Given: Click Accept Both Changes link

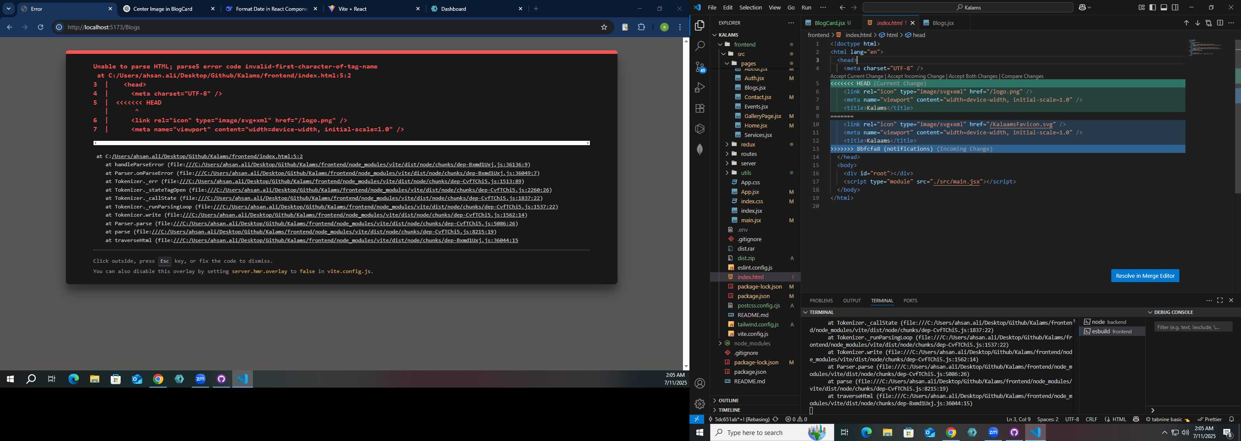Looking at the screenshot, I should coord(973,76).
